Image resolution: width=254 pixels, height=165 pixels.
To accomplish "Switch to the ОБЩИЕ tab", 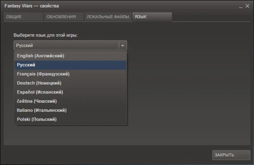I will coord(24,16).
